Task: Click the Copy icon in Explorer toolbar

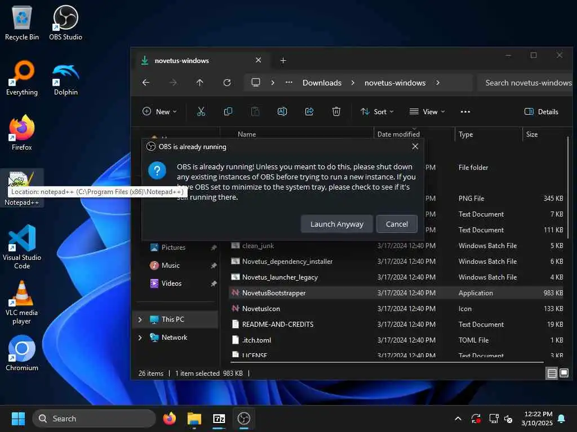Action: (228, 111)
